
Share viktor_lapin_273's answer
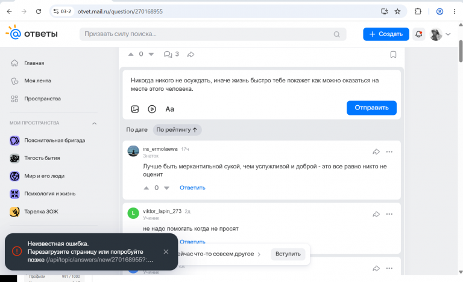click(376, 214)
